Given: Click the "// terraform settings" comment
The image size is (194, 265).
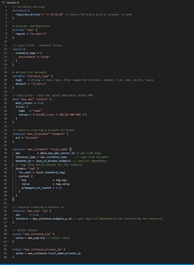Looking at the screenshot, I should (29, 7).
